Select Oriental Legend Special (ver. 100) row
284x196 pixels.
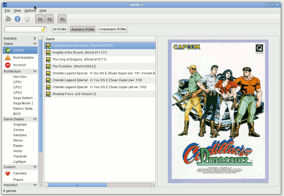coord(100,80)
